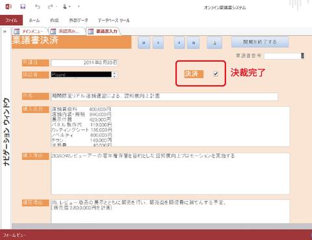This screenshot has width=312, height=240.
Task: Redo the previous action
Action: point(50,7)
